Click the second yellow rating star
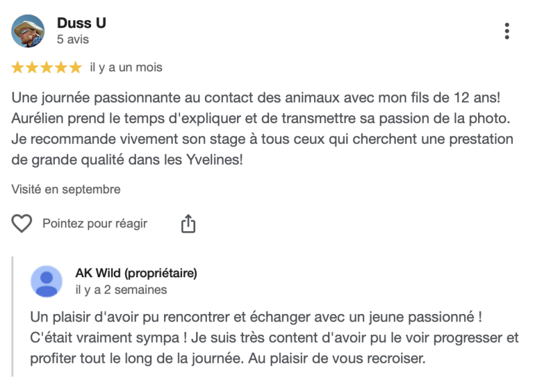The image size is (535, 389). click(x=32, y=68)
